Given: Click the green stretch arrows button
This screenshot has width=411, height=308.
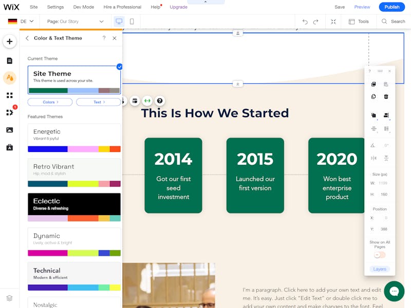Looking at the screenshot, I should (x=147, y=101).
